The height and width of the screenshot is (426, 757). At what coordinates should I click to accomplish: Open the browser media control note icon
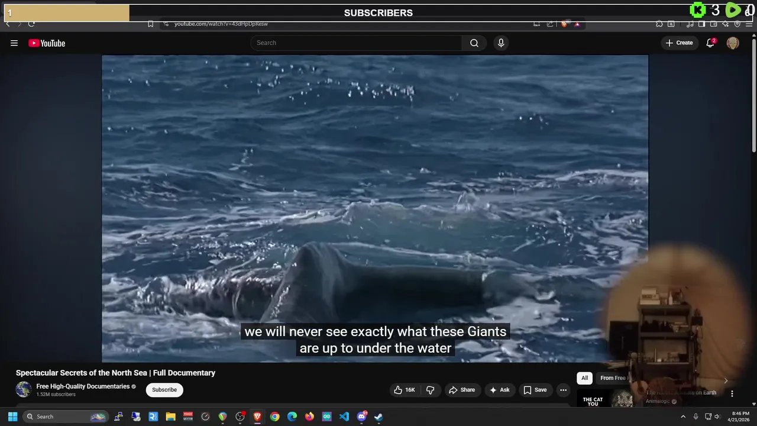(690, 24)
